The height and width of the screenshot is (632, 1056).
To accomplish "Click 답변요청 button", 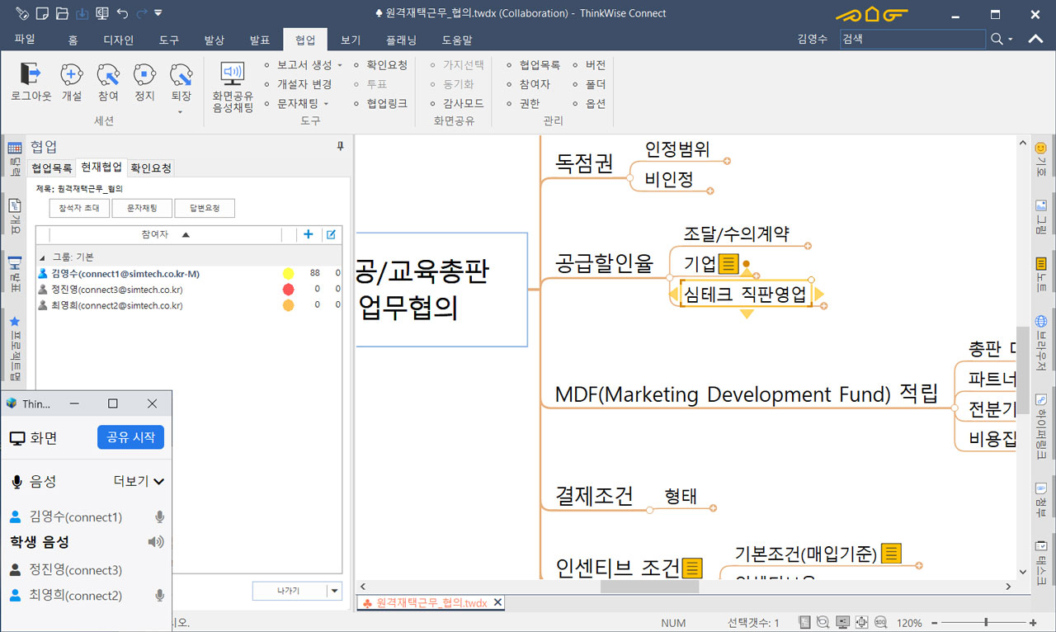I will (205, 208).
